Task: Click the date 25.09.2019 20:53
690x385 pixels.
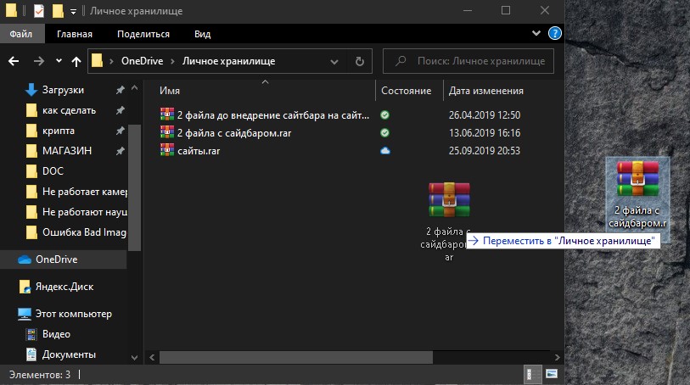Action: click(x=484, y=151)
